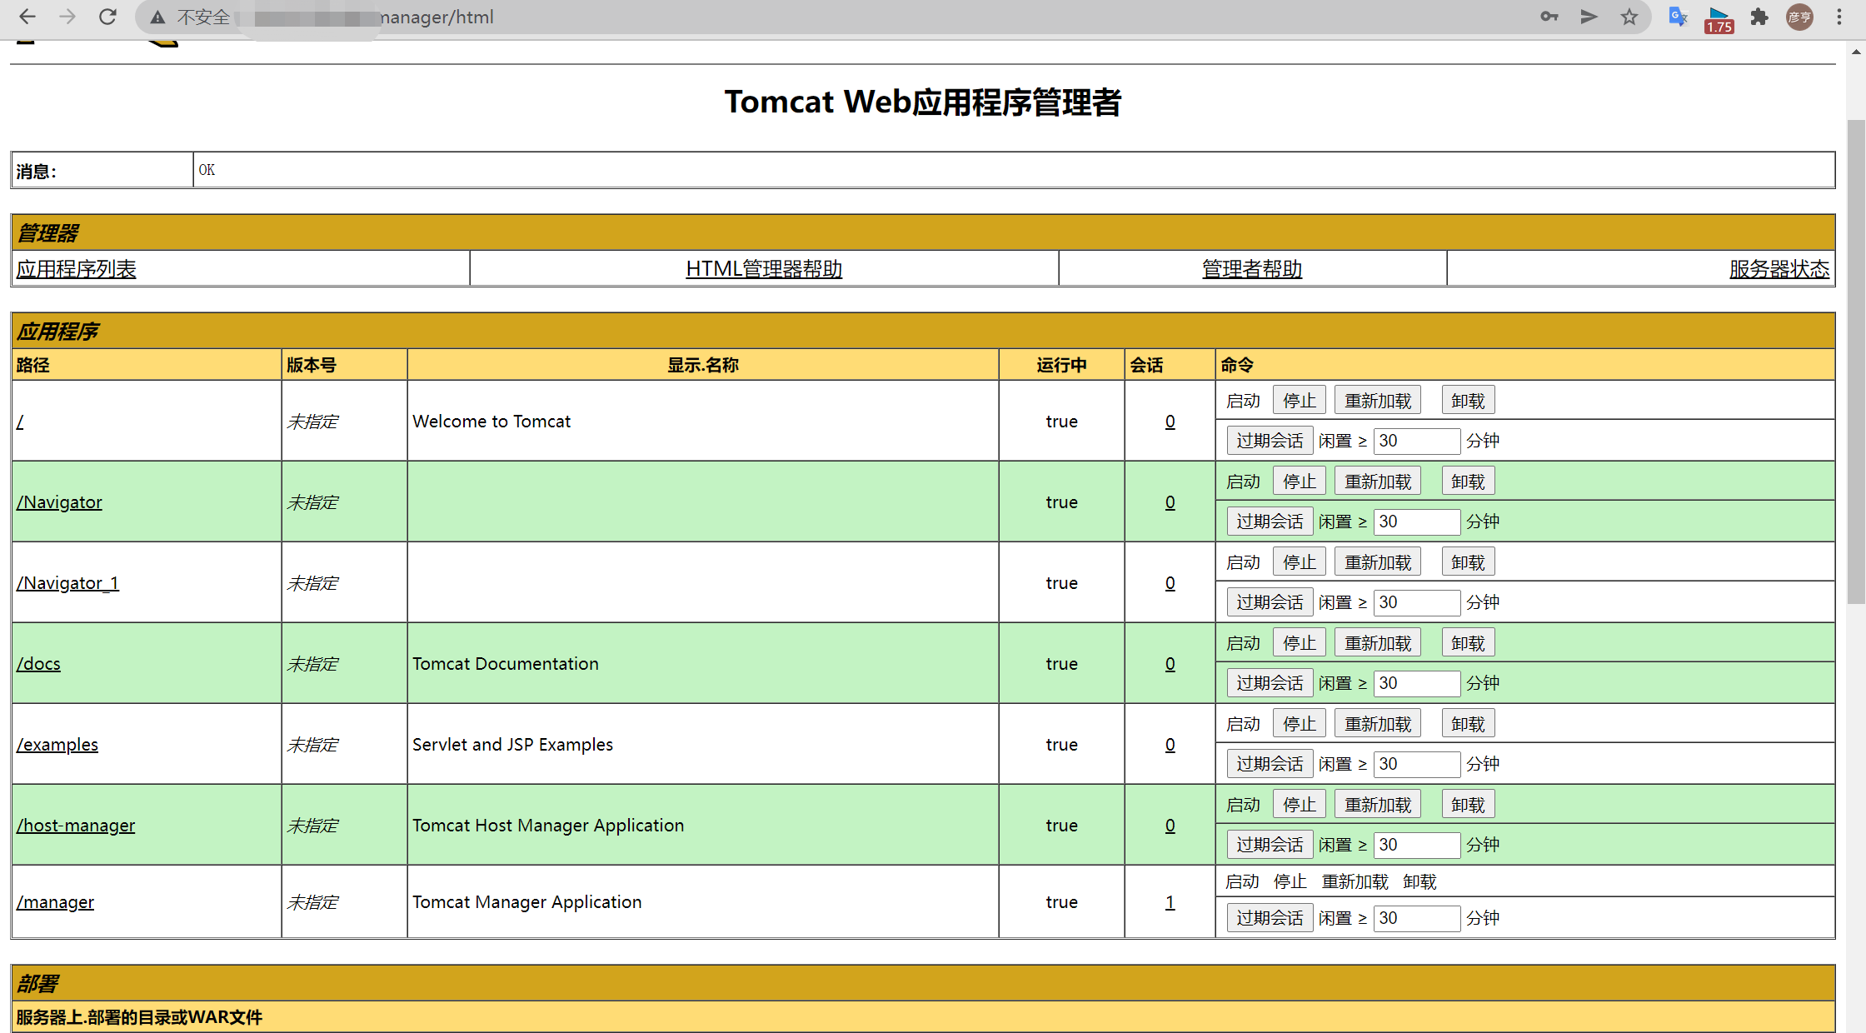Open Chrome three-dot menu
Image resolution: width=1866 pixels, height=1033 pixels.
point(1839,17)
